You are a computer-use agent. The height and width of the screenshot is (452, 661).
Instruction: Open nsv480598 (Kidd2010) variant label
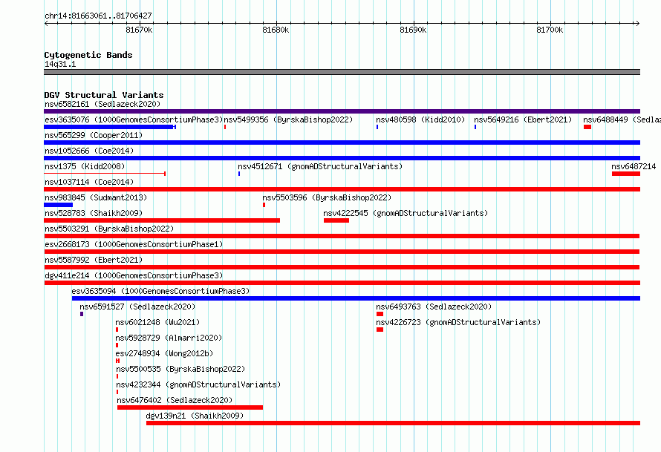pos(420,119)
